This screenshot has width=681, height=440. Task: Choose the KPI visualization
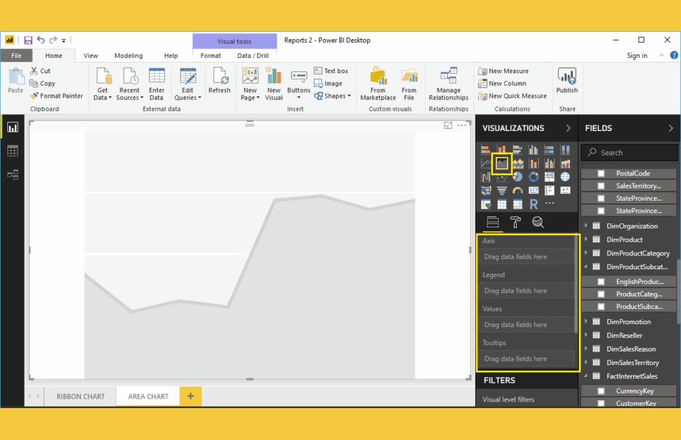565,191
